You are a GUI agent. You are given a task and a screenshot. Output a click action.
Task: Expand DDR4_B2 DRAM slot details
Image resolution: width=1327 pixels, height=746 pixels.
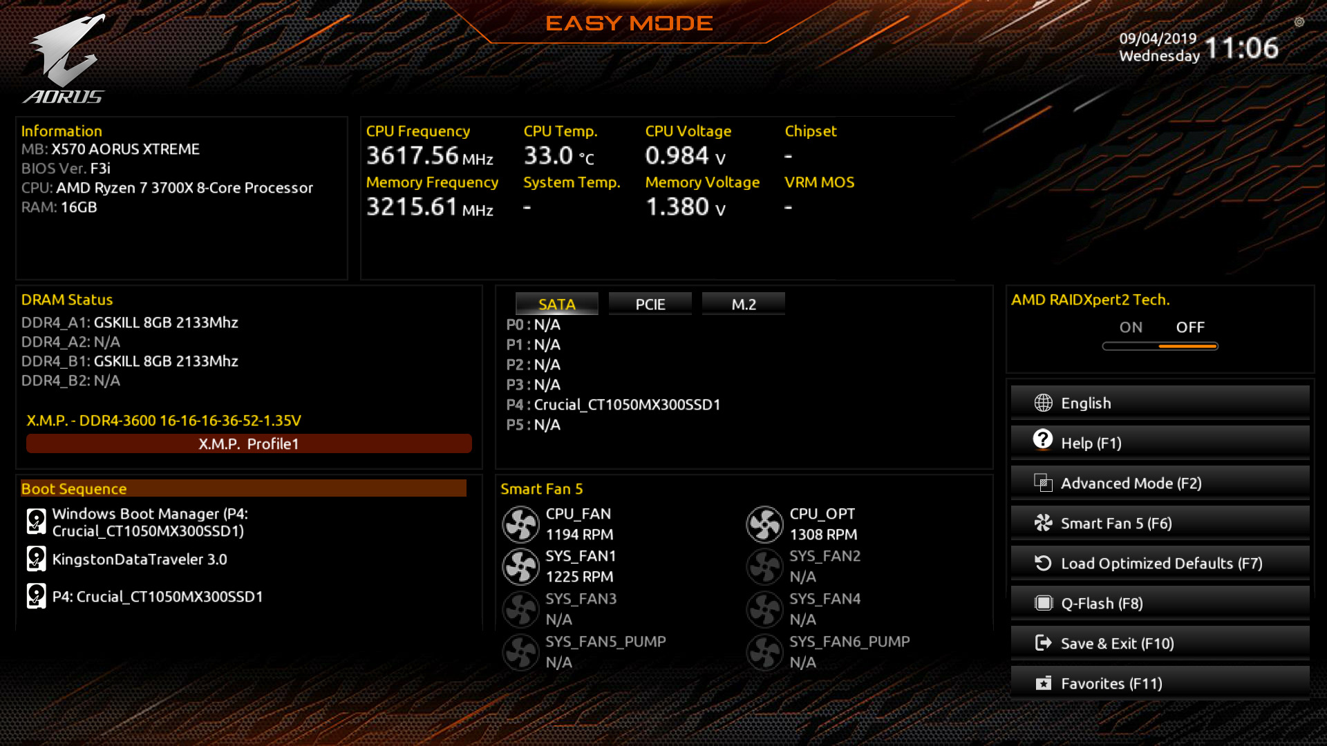tap(71, 381)
